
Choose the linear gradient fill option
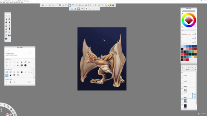75,9
